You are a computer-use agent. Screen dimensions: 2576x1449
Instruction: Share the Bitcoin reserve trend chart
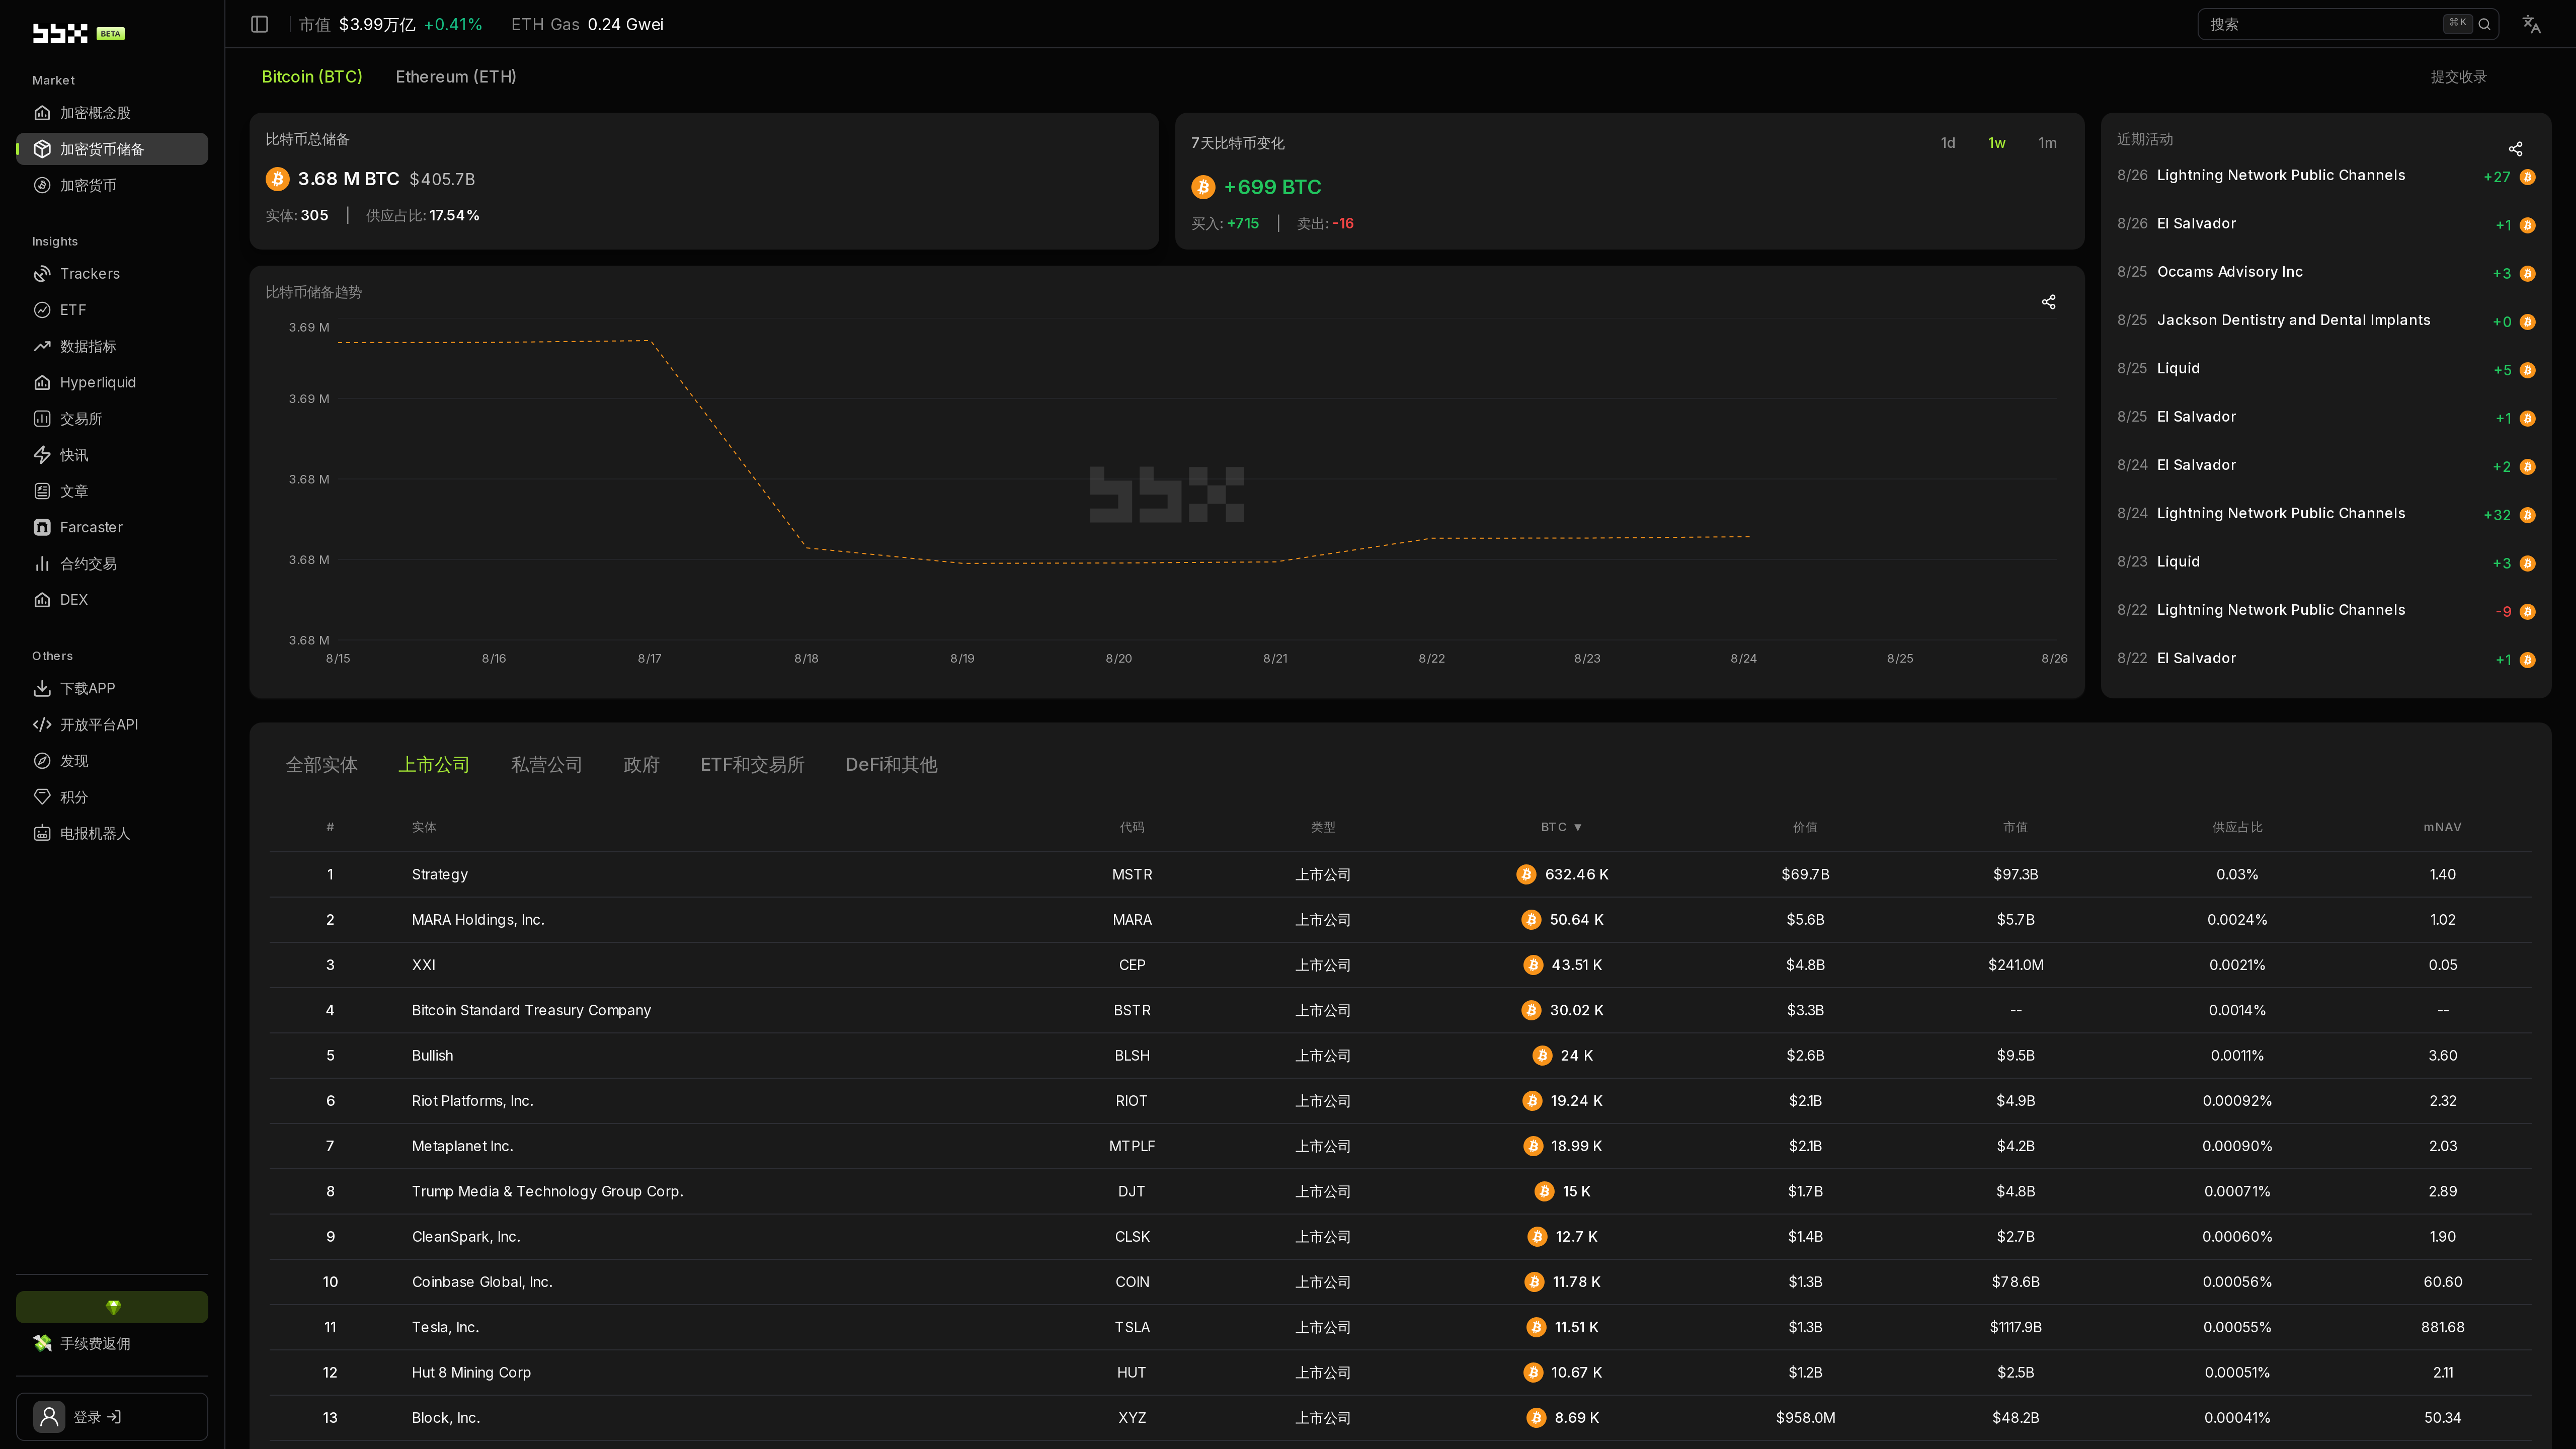(2048, 302)
